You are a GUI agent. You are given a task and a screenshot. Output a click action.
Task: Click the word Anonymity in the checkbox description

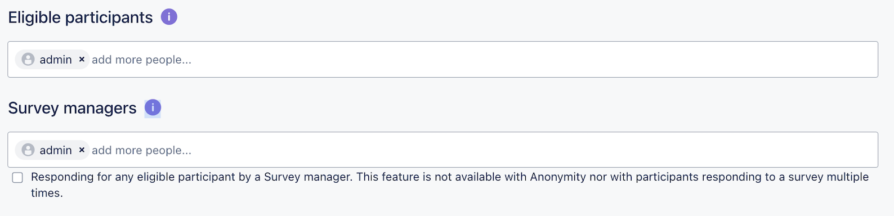558,177
